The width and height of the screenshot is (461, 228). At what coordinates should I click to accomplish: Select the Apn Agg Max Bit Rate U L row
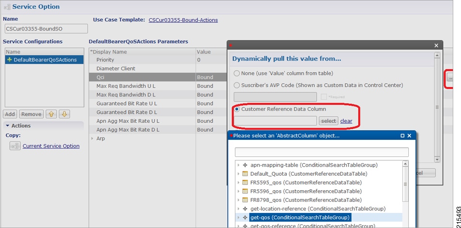(x=157, y=121)
